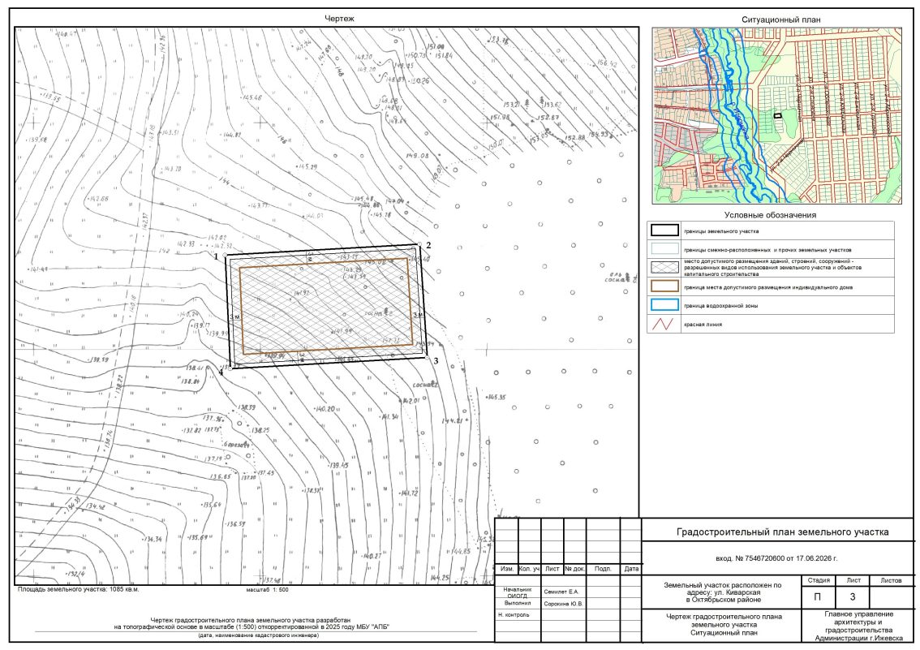The image size is (920, 650).
Task: Click the 'Дата' column header
Action: pos(631,569)
